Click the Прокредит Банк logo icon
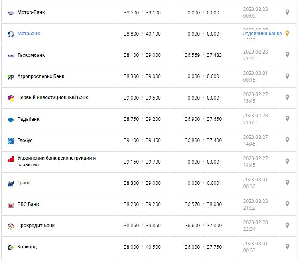 coord(11,226)
